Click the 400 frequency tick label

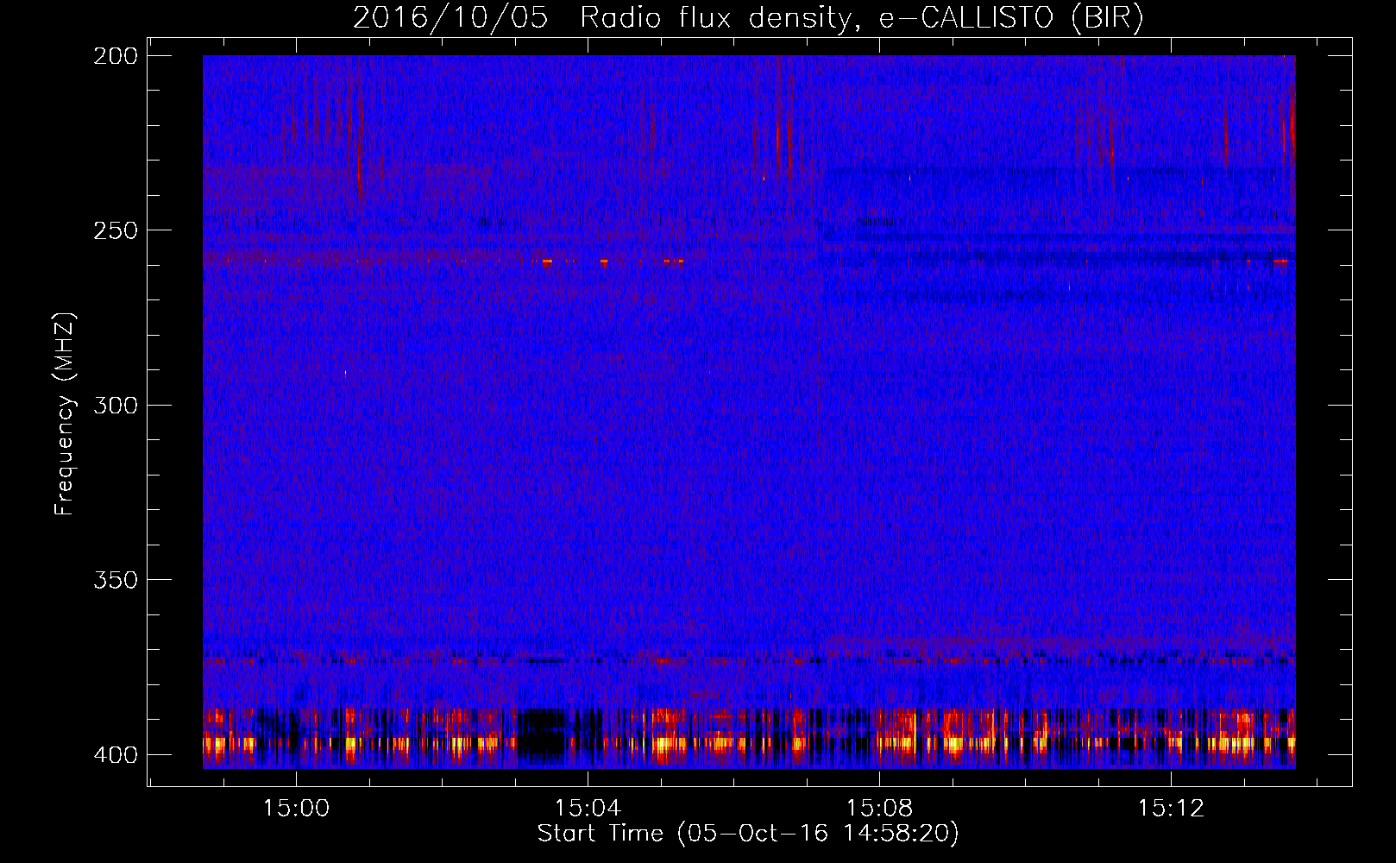[x=115, y=755]
